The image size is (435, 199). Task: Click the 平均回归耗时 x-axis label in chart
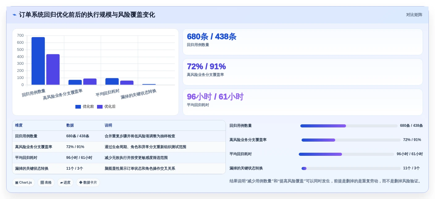click(108, 93)
